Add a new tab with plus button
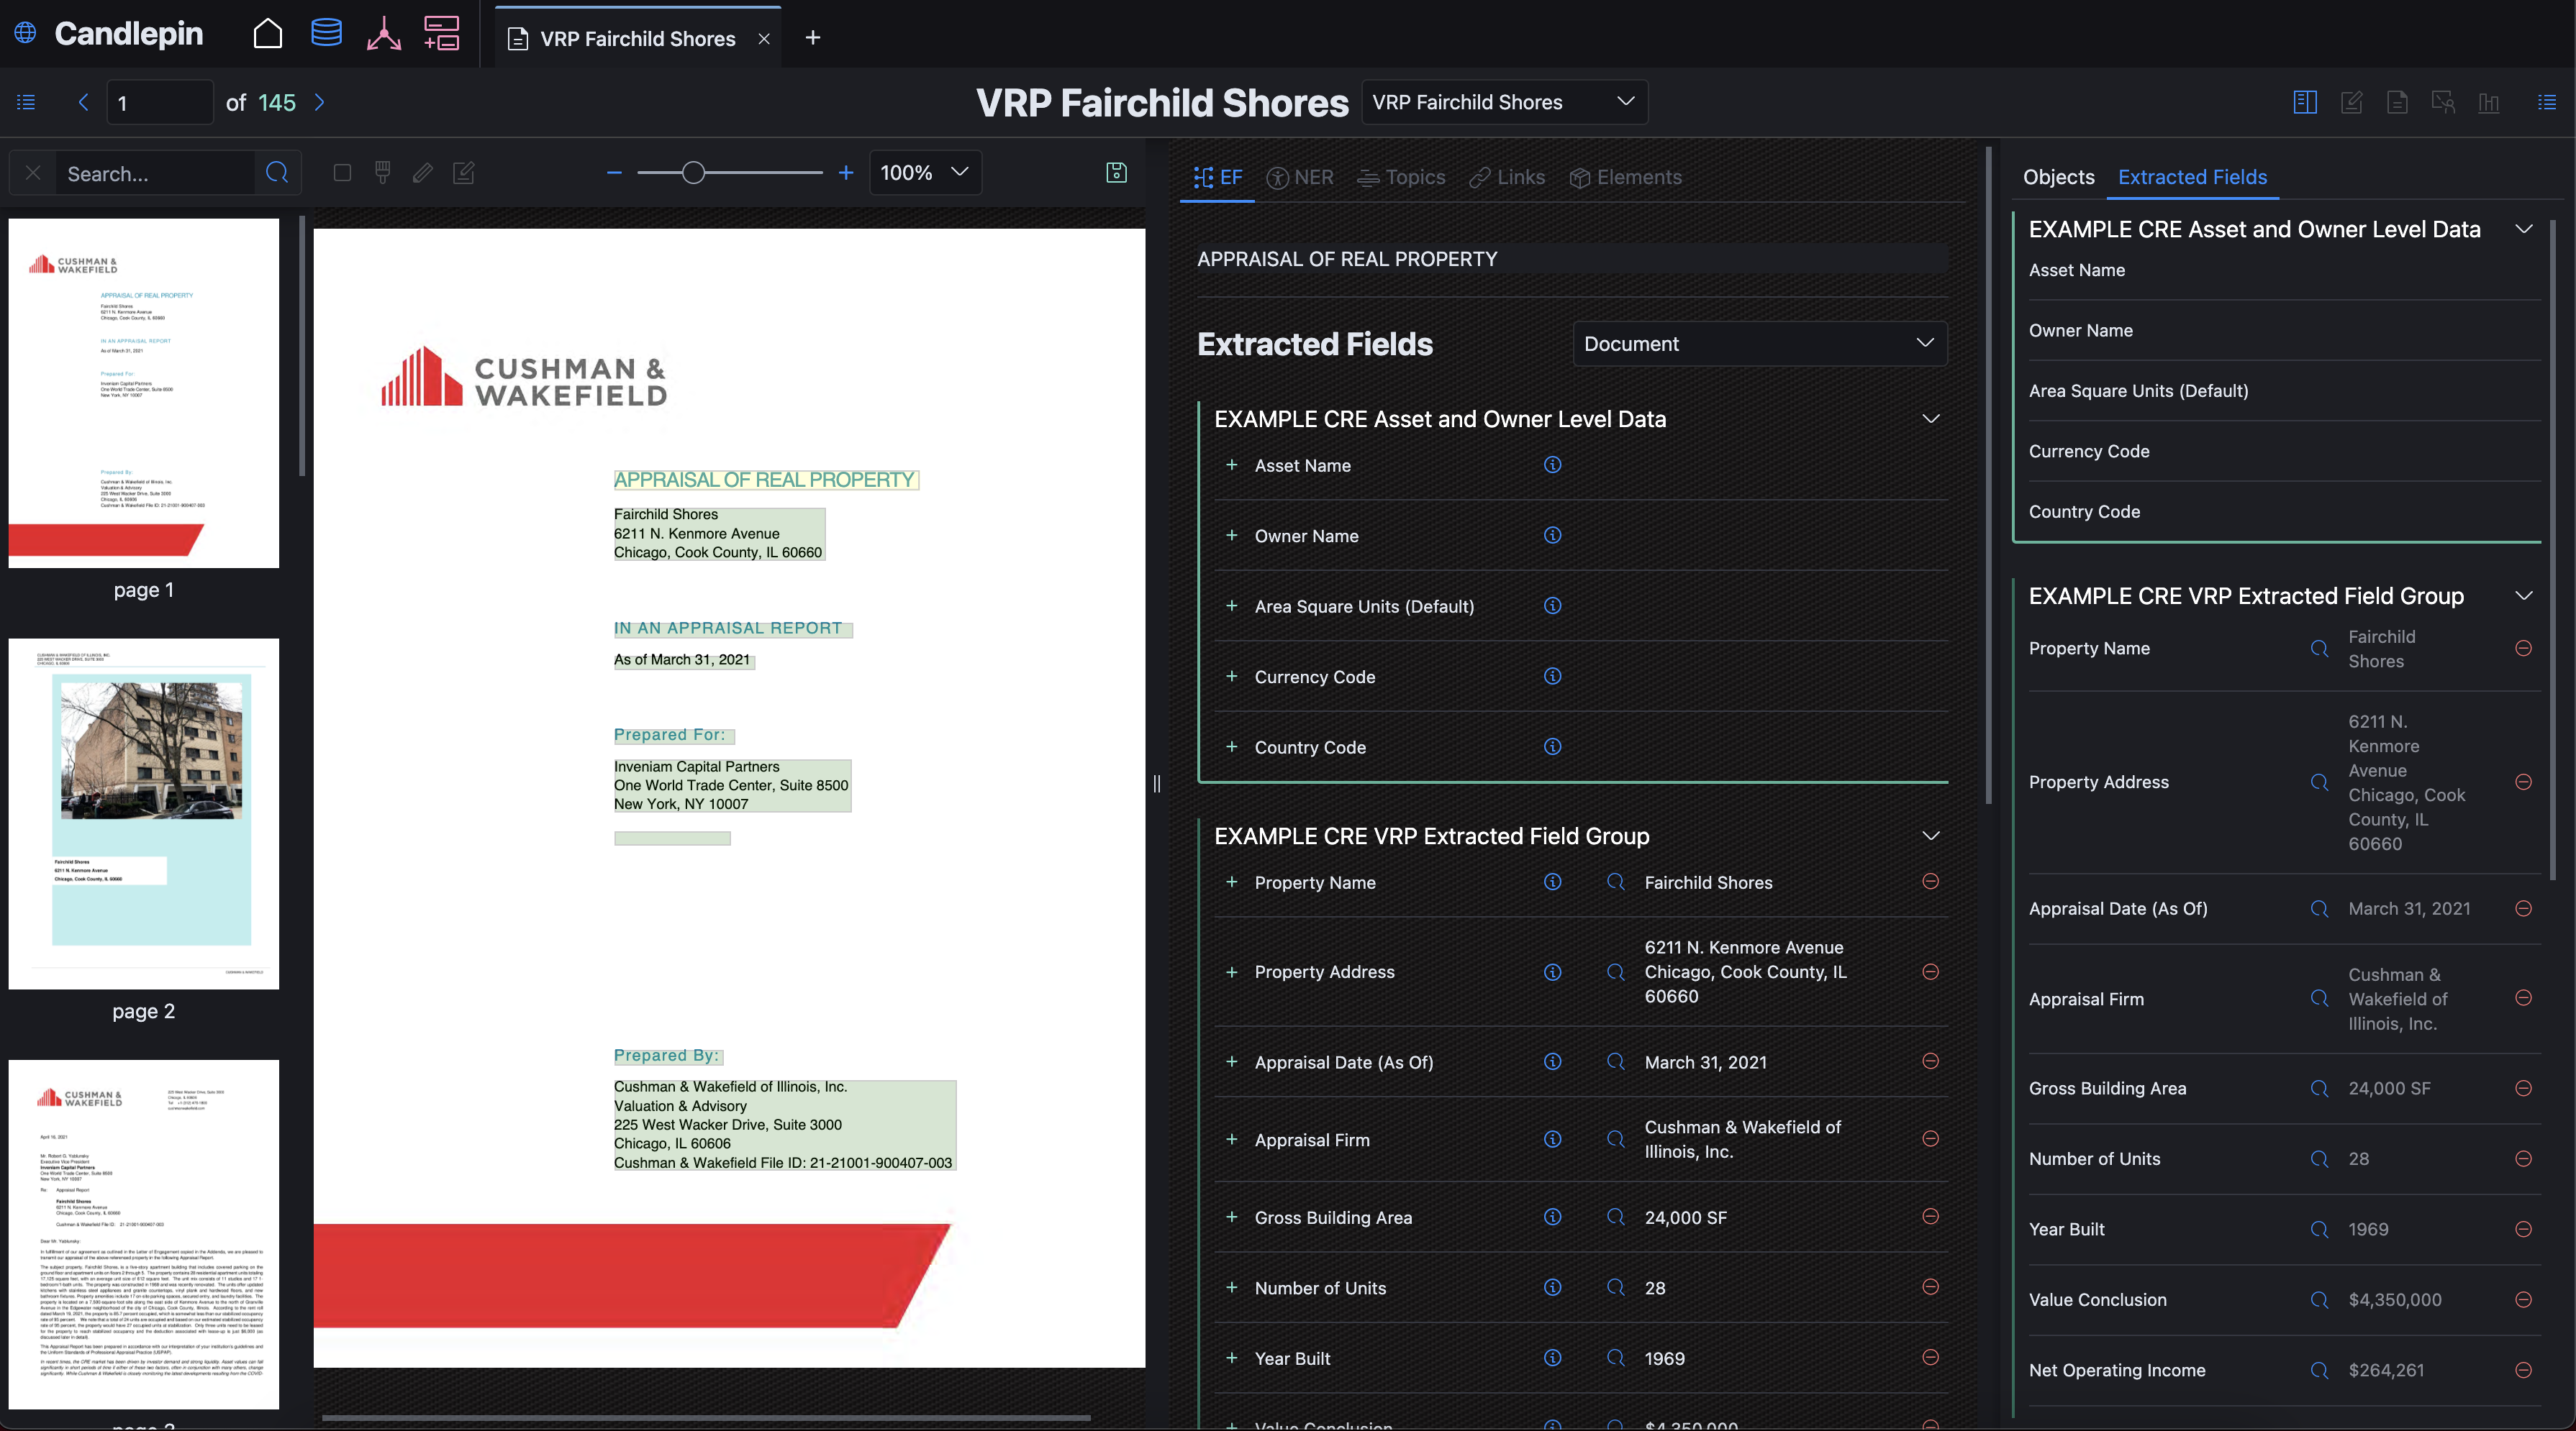2576x1431 pixels. 813,37
